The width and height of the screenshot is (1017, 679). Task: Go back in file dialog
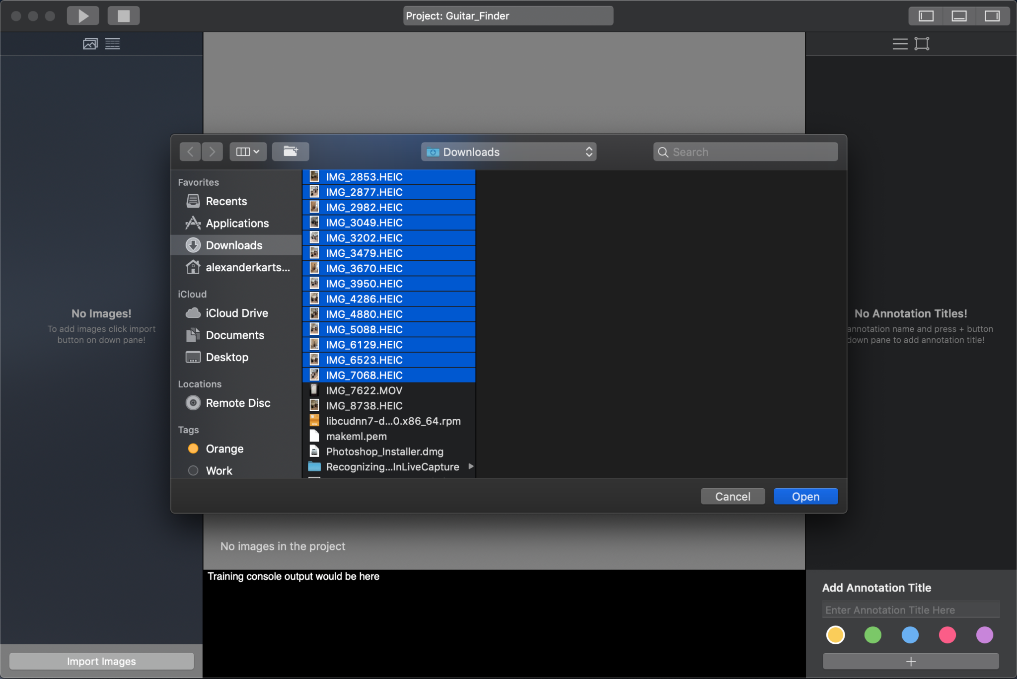[190, 151]
